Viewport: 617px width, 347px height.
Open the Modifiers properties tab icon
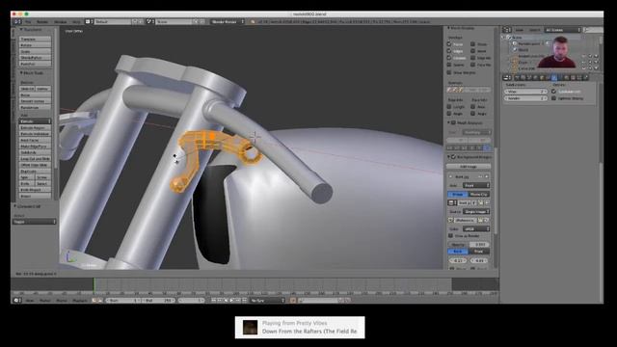(x=554, y=77)
